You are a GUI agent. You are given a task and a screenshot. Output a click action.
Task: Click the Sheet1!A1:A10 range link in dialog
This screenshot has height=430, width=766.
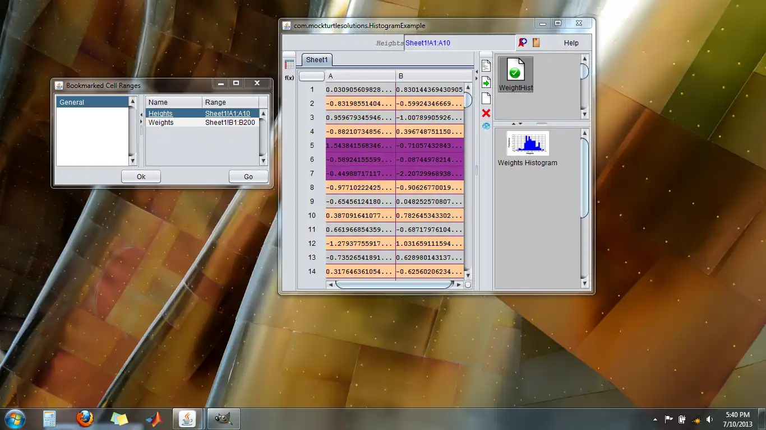pyautogui.click(x=228, y=114)
